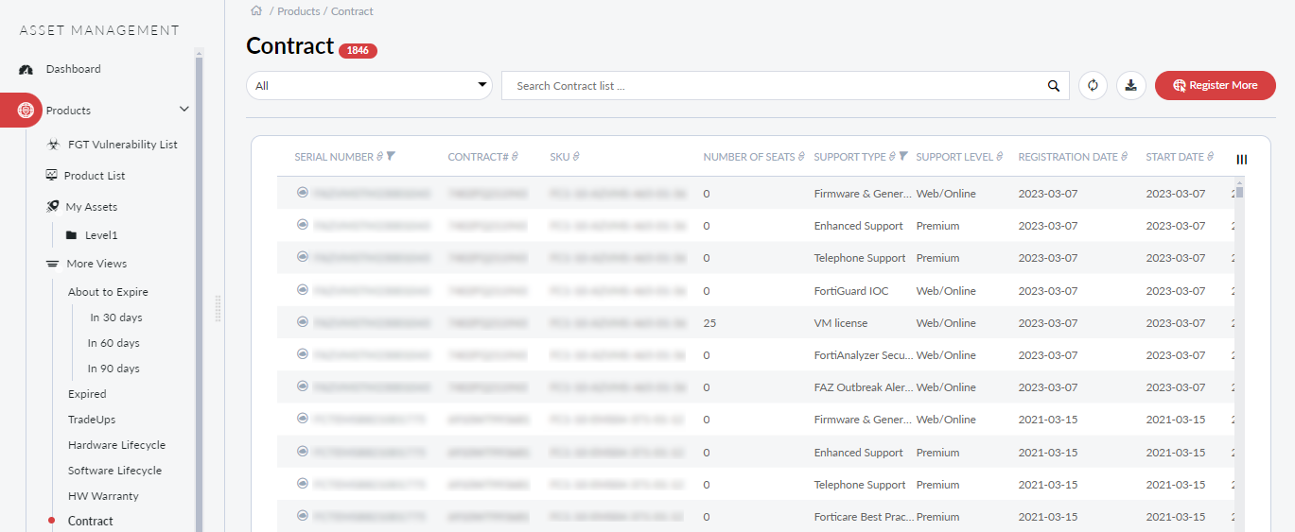Select My Assets in sidebar
Image resolution: width=1295 pixels, height=532 pixels.
[x=92, y=207]
